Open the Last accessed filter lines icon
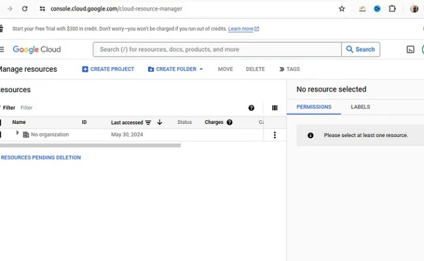424x261 pixels. click(148, 123)
